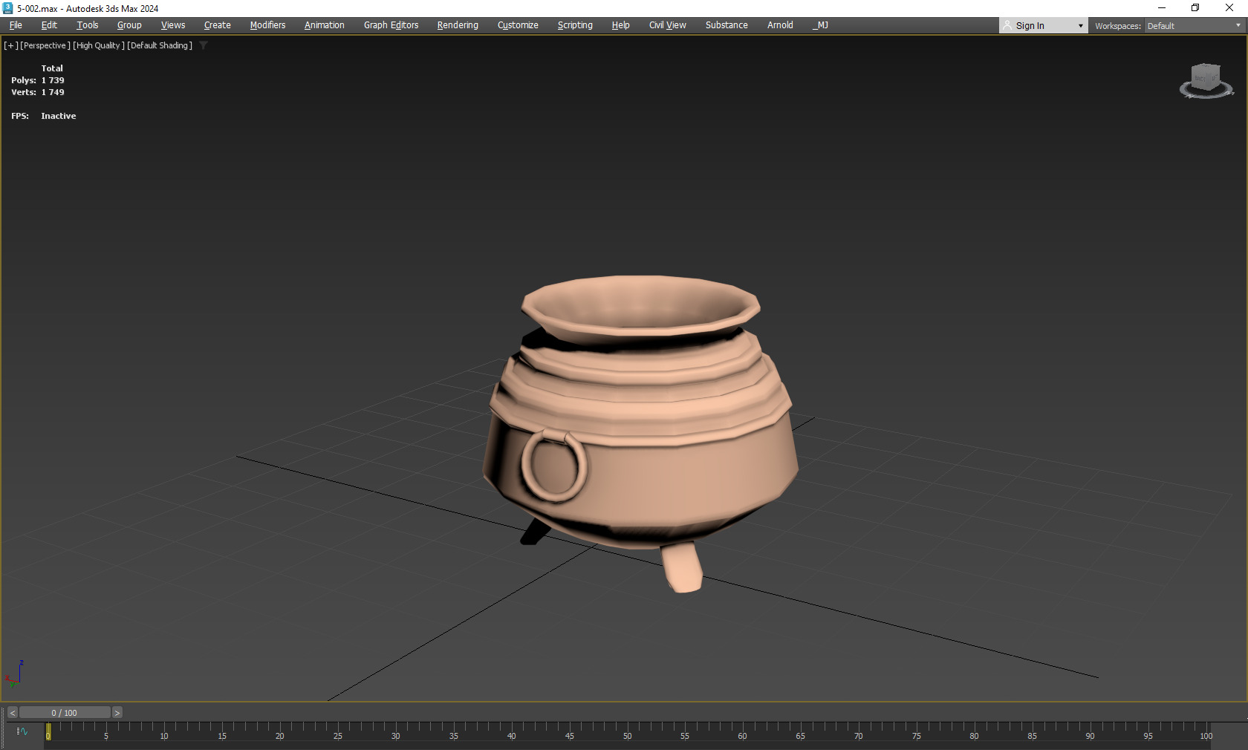Open the _MJ menu
Screen dimensions: 1248x750
coord(820,25)
